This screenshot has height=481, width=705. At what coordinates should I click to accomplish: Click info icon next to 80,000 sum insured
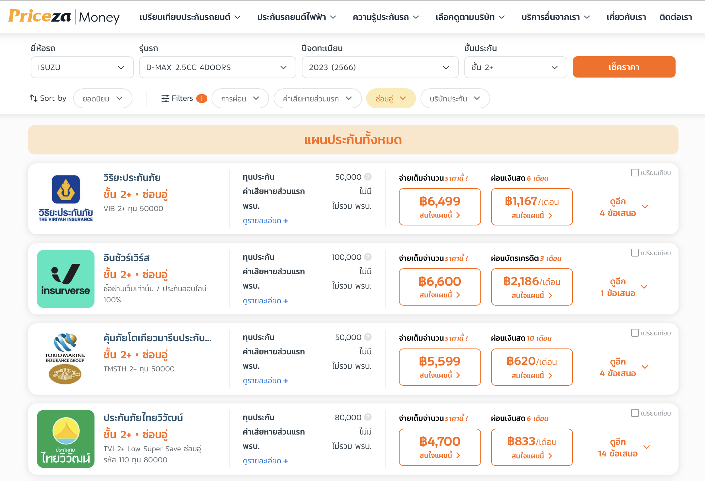368,417
